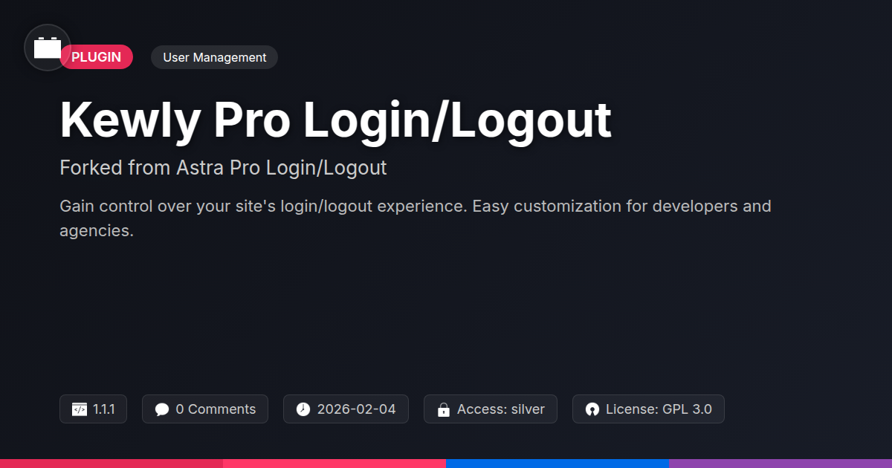Click the pink bottom color stripe
This screenshot has height=468, width=892.
(334, 464)
